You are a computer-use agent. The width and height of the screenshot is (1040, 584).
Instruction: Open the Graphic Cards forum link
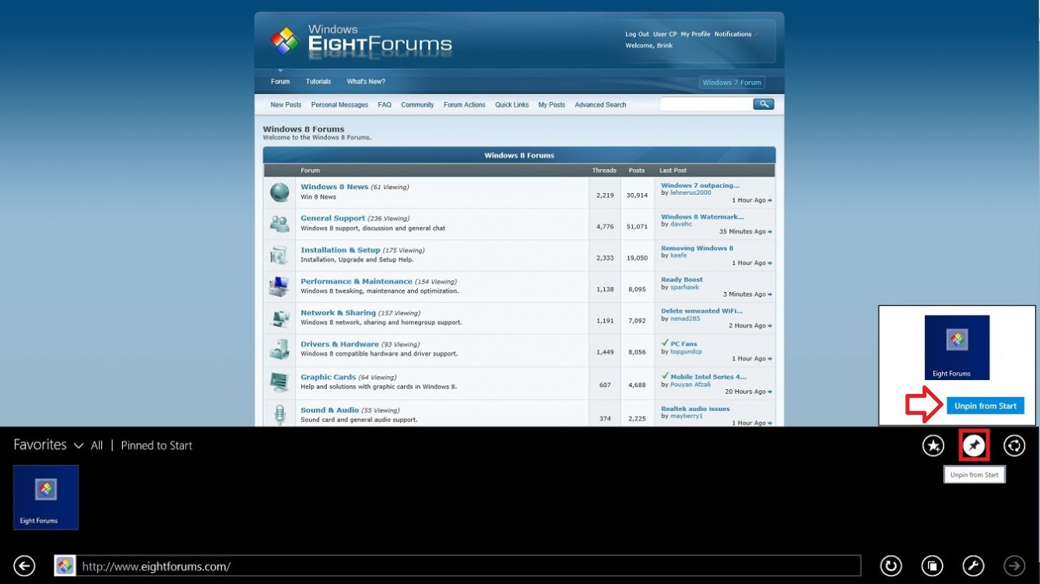[328, 377]
